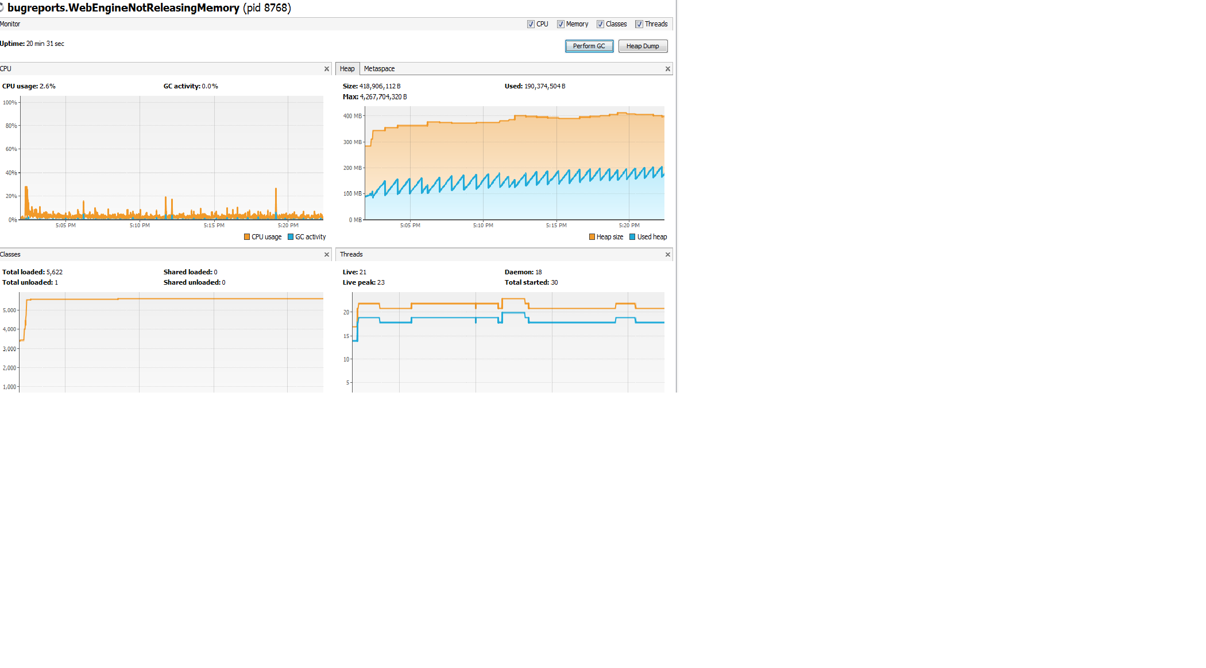1206x668 pixels.
Task: Switch to the Metaspace tab
Action: coord(379,69)
